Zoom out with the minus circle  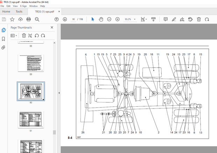[109, 19]
